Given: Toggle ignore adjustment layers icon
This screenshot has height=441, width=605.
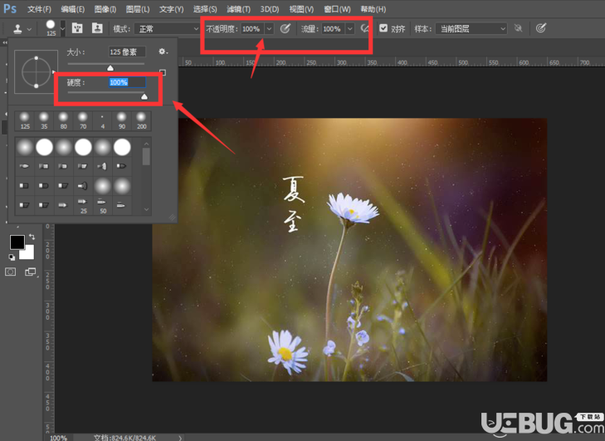Looking at the screenshot, I should [x=518, y=28].
